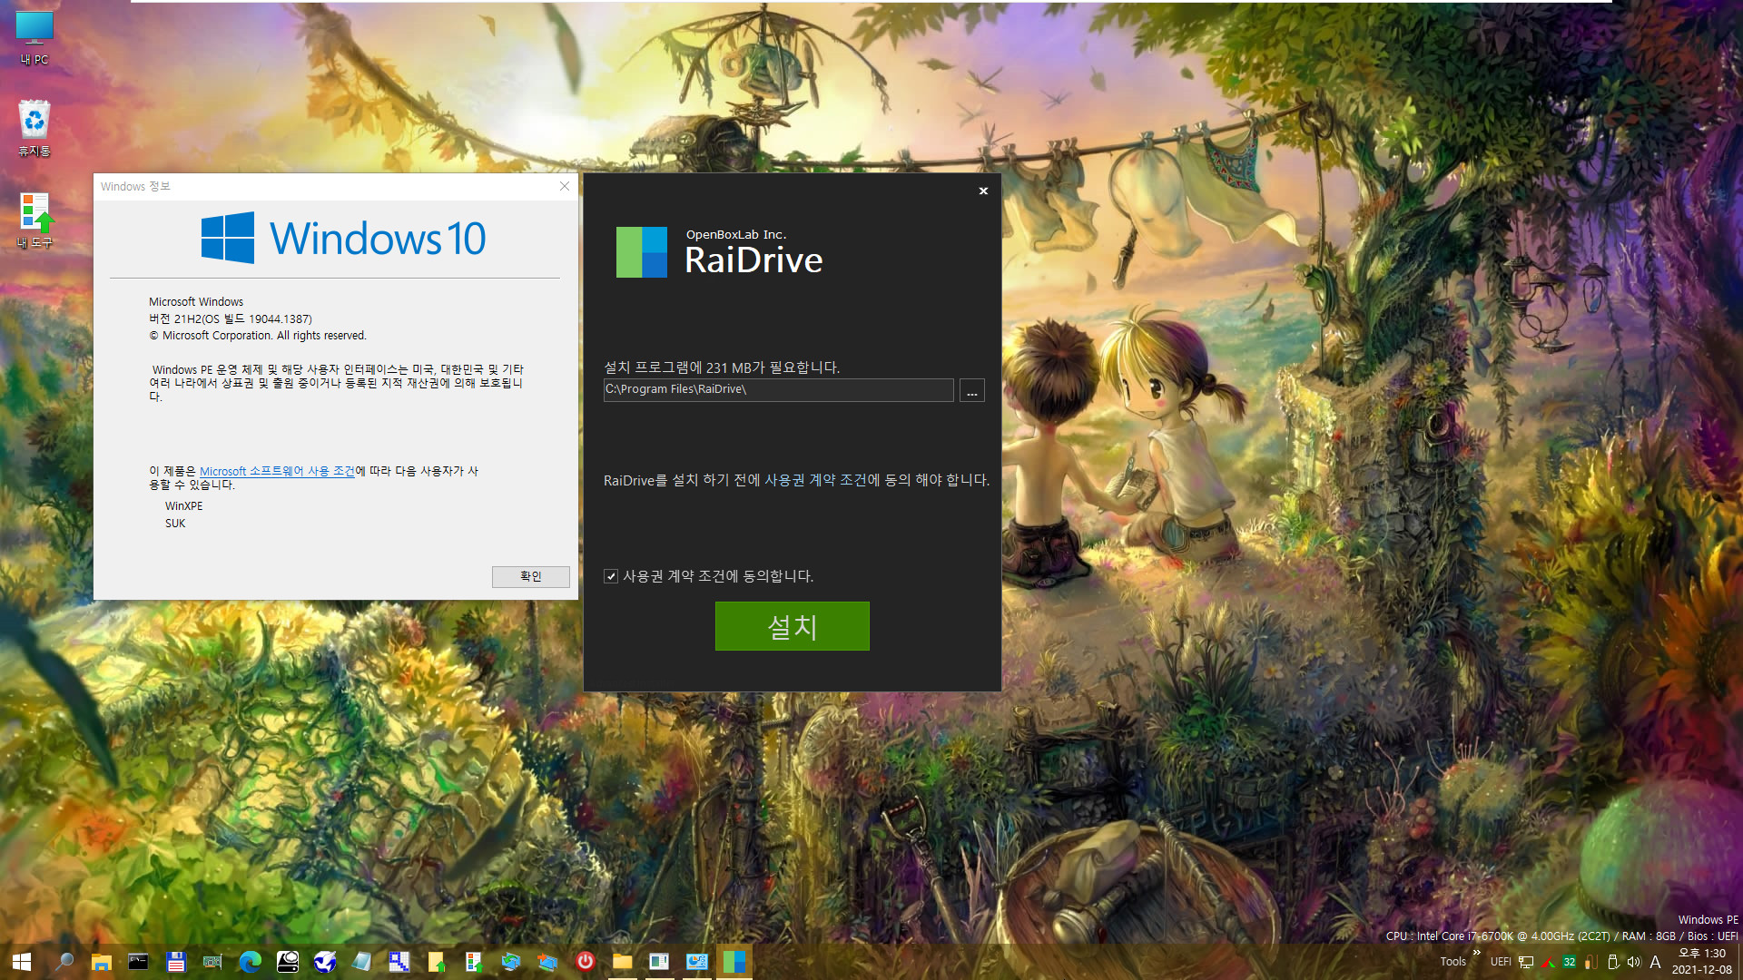Click the UEFI label in system tray
The image size is (1743, 980).
point(1501,962)
